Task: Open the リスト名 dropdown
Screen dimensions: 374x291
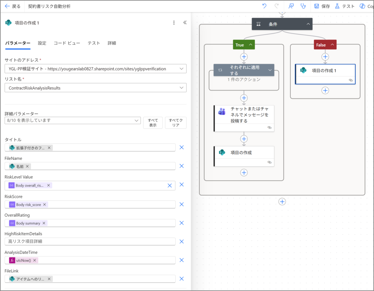Action: pos(95,88)
